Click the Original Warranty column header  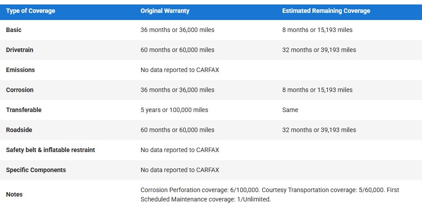pyautogui.click(x=165, y=11)
